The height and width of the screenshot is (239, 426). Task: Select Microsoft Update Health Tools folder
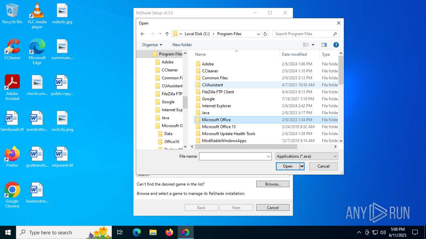(229, 134)
